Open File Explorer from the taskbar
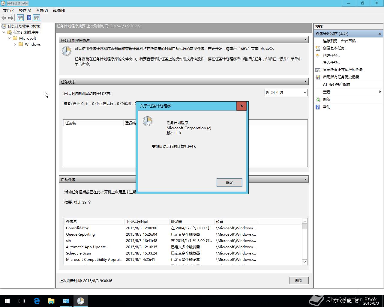This screenshot has height=307, width=384. coord(51,301)
